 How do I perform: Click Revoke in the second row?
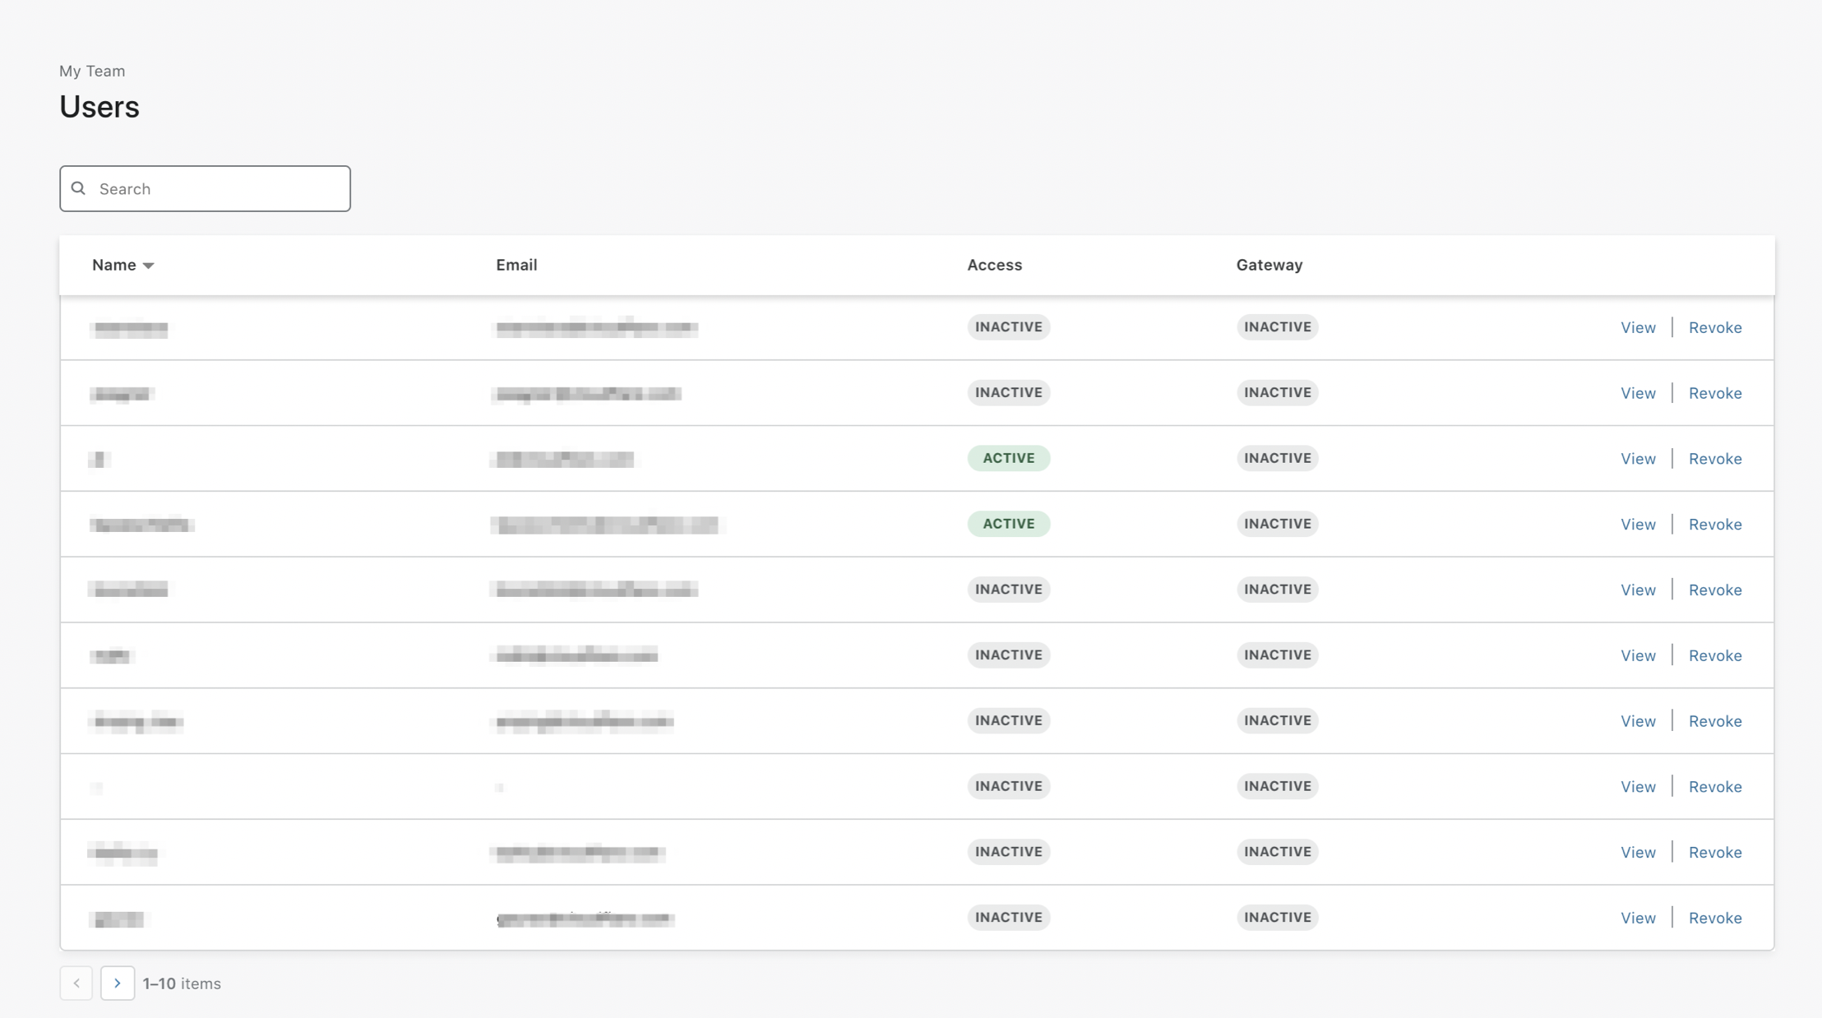(1714, 393)
